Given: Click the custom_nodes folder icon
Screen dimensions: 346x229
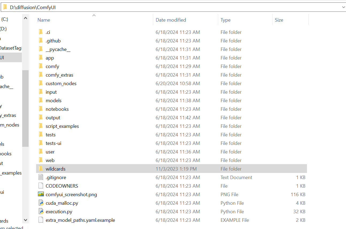Looking at the screenshot, I should [41, 83].
